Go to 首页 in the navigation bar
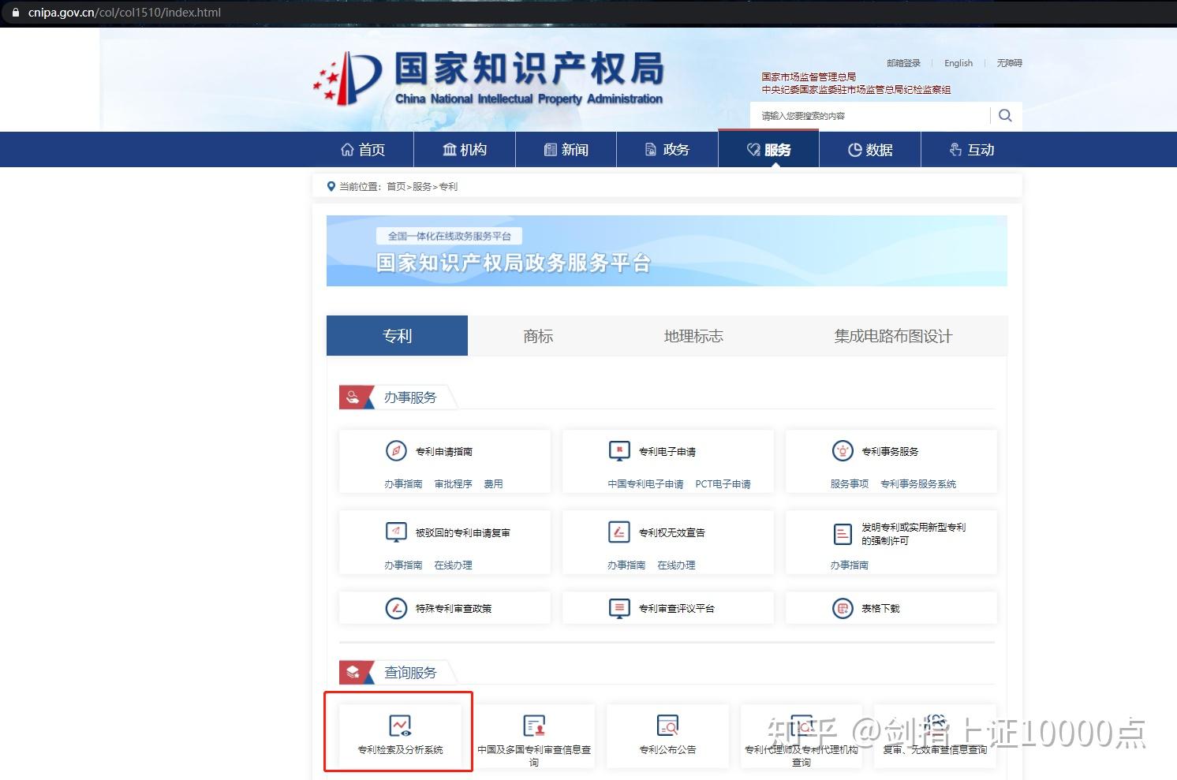Image resolution: width=1177 pixels, height=780 pixels. click(363, 150)
